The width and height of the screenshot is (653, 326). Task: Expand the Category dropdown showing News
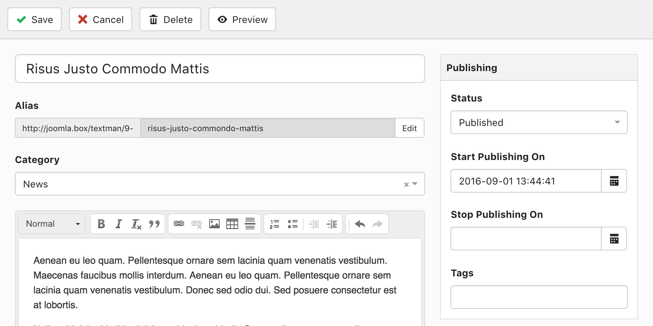[415, 184]
